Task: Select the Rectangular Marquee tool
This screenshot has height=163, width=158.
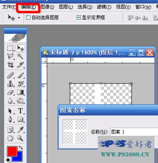Action: [10, 48]
